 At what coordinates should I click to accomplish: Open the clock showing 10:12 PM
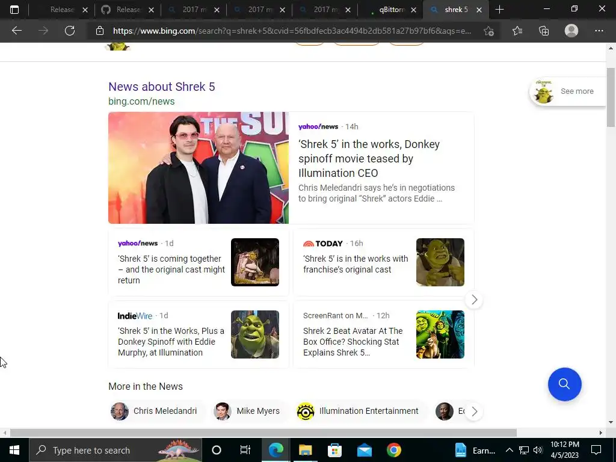pos(565,450)
